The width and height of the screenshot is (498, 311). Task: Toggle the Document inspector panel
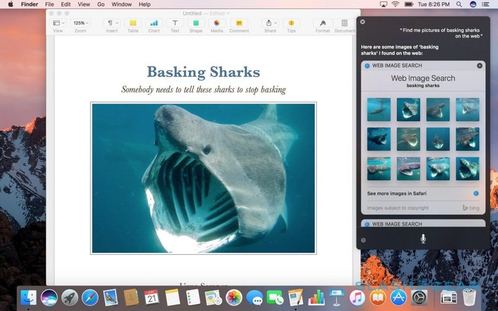point(345,23)
